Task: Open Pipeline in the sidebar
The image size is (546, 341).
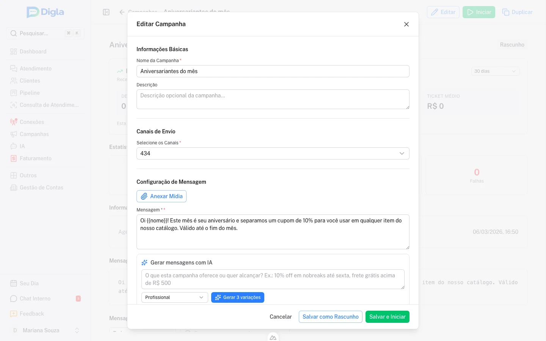Action: (45, 93)
